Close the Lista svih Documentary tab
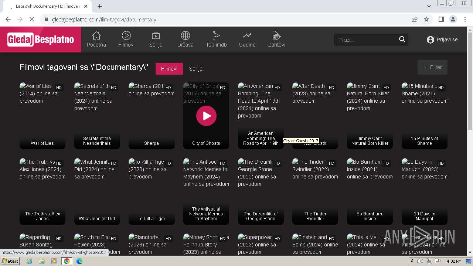 click(x=86, y=7)
